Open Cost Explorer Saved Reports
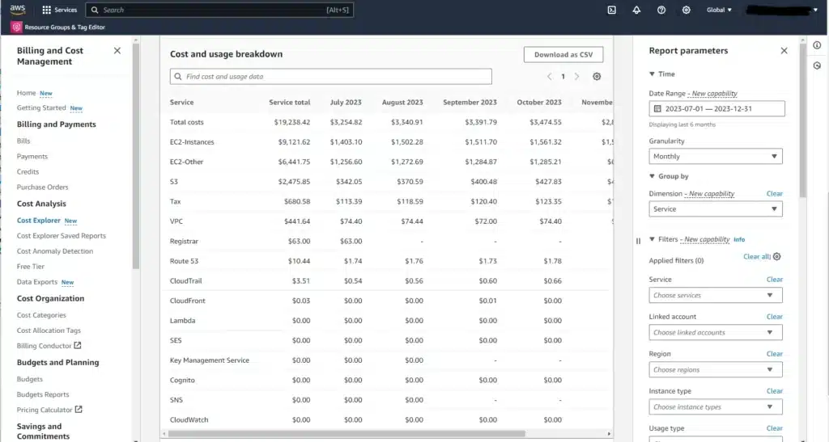 62,236
